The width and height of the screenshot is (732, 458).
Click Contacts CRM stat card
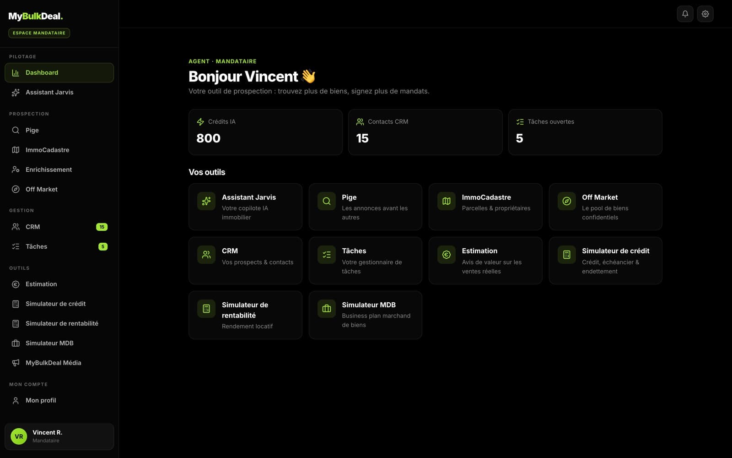(x=425, y=132)
